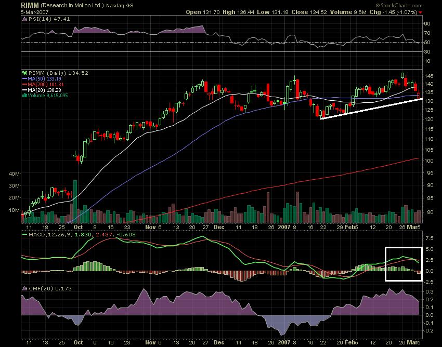
Task: Click the Feb label below the volume bars
Action: point(350,228)
